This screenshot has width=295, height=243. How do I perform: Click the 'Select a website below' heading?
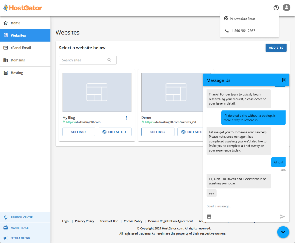(82, 48)
